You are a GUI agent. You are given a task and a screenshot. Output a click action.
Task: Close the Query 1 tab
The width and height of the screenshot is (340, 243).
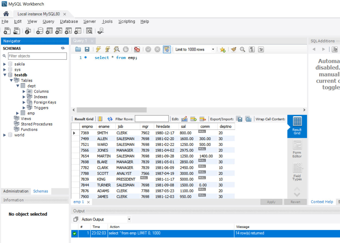(92, 41)
